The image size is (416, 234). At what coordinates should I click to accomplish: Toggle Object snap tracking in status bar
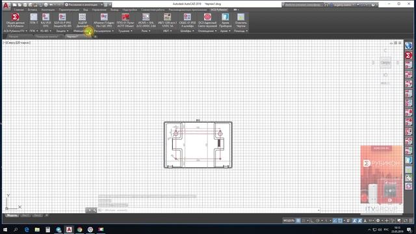tap(335, 221)
